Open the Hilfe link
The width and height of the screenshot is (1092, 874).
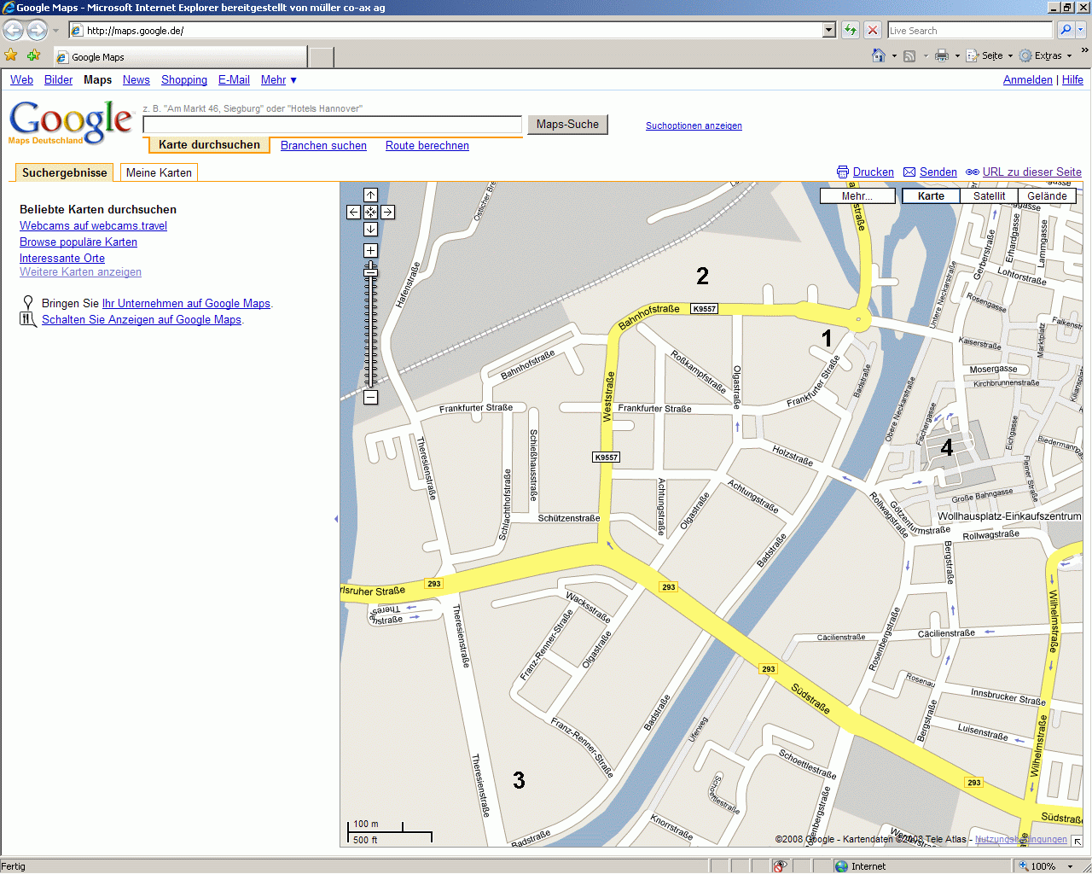point(1072,79)
